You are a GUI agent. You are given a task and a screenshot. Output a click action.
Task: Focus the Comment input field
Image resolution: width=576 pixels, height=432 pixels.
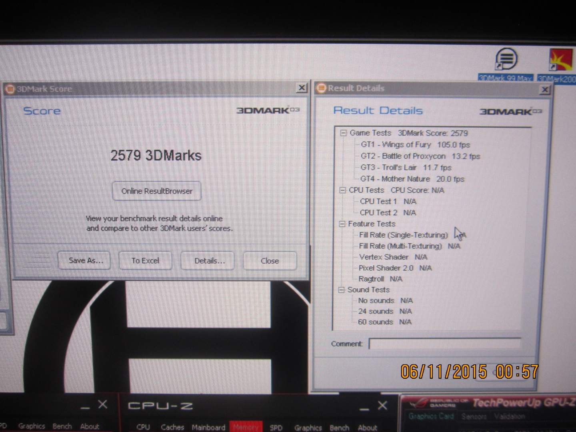coord(445,344)
